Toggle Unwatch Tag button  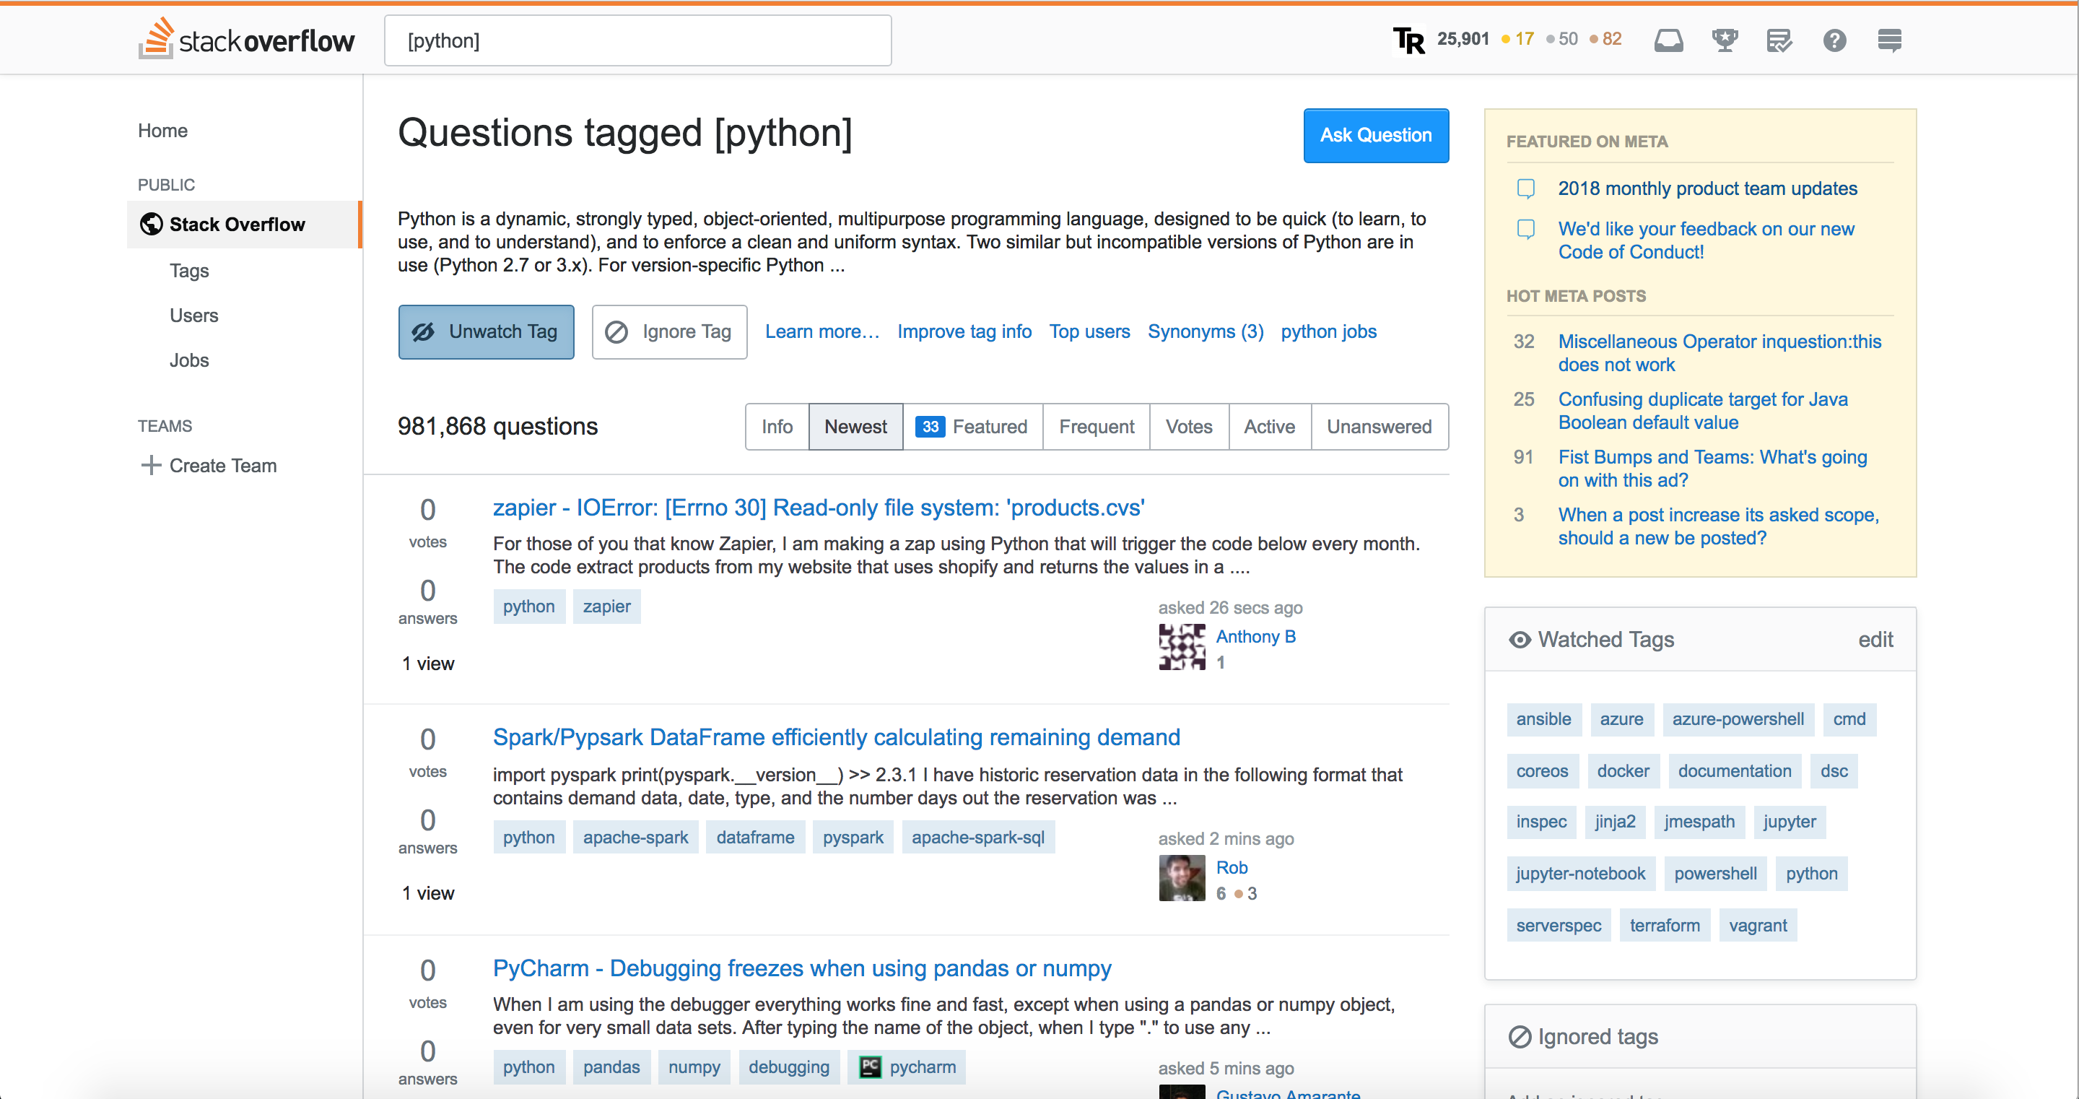click(486, 332)
